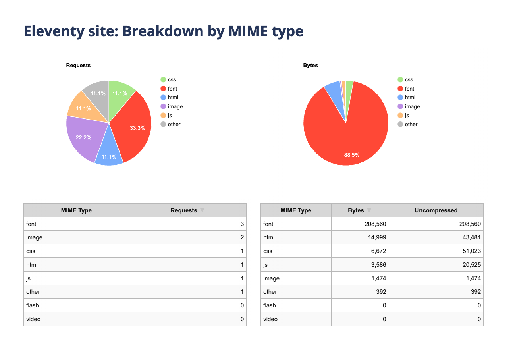This screenshot has height=349, width=511.
Task: Click the font row in Bytes table
Action: pos(372,224)
